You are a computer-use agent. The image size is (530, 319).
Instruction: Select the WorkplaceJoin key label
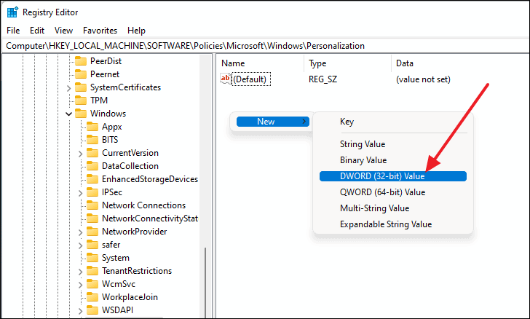tap(130, 297)
